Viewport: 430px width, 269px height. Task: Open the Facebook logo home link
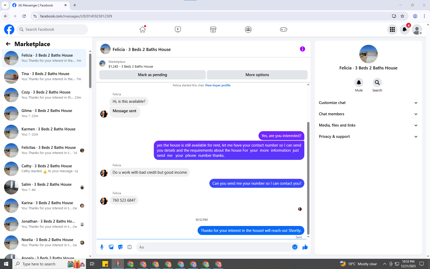9,29
